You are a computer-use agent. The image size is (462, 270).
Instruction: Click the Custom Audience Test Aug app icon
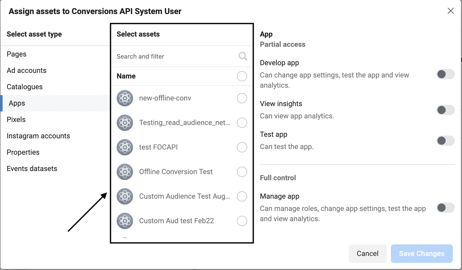[125, 196]
